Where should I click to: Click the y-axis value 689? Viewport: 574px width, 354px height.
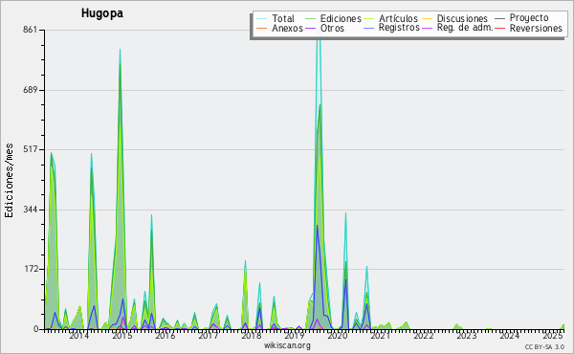pyautogui.click(x=30, y=90)
